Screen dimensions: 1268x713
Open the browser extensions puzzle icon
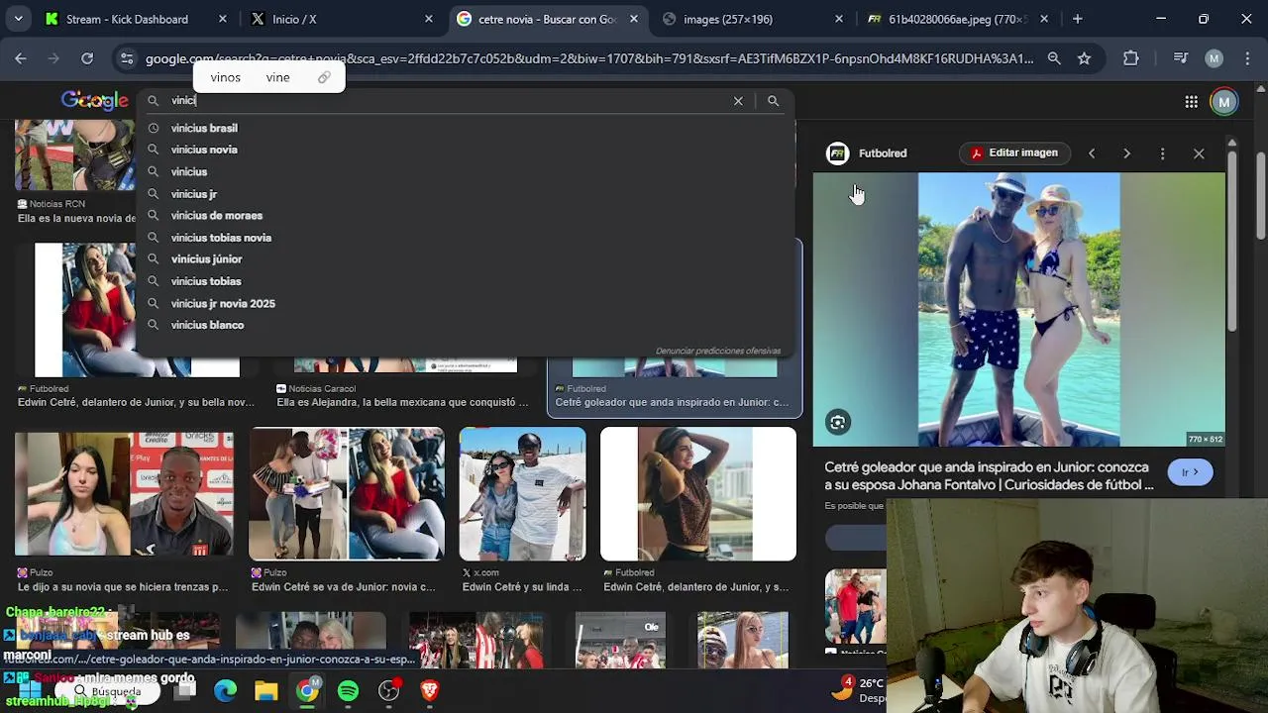pos(1131,58)
